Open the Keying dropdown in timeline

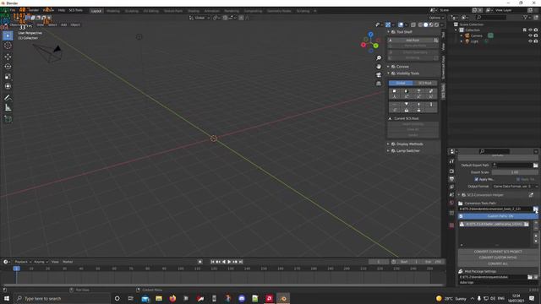tap(41, 262)
